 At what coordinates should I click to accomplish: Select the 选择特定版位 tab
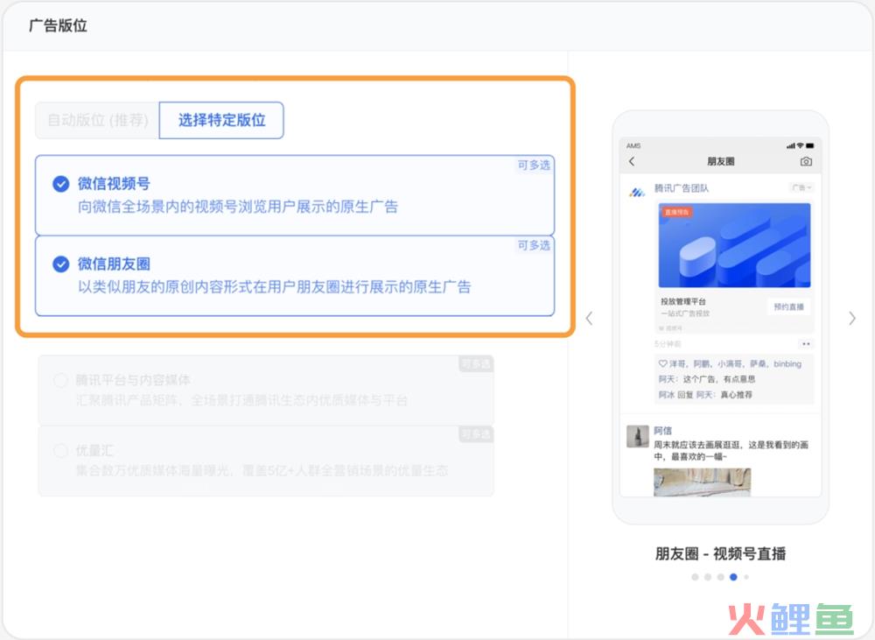point(221,121)
